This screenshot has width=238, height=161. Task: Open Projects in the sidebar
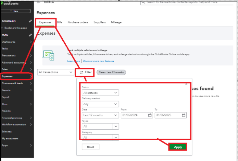[6, 111]
